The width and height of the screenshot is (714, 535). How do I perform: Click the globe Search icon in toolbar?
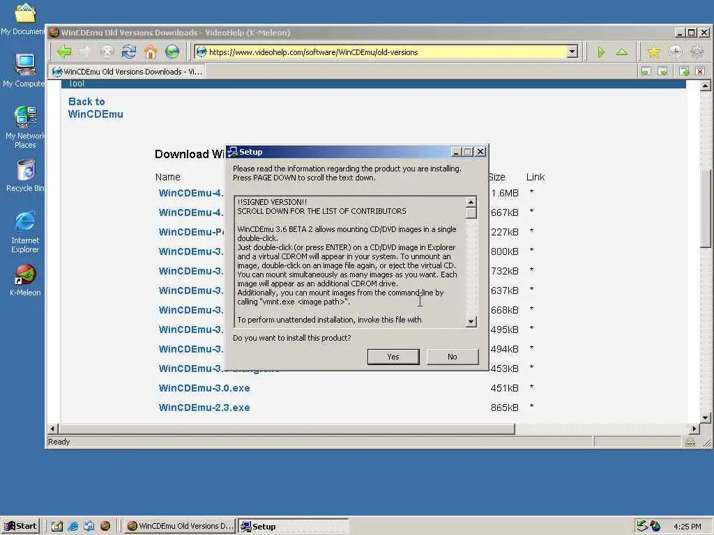pos(172,52)
